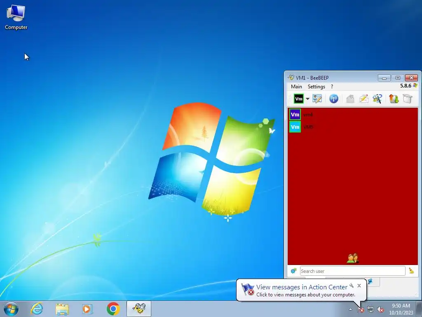Close the BeeBEEP window

click(411, 78)
